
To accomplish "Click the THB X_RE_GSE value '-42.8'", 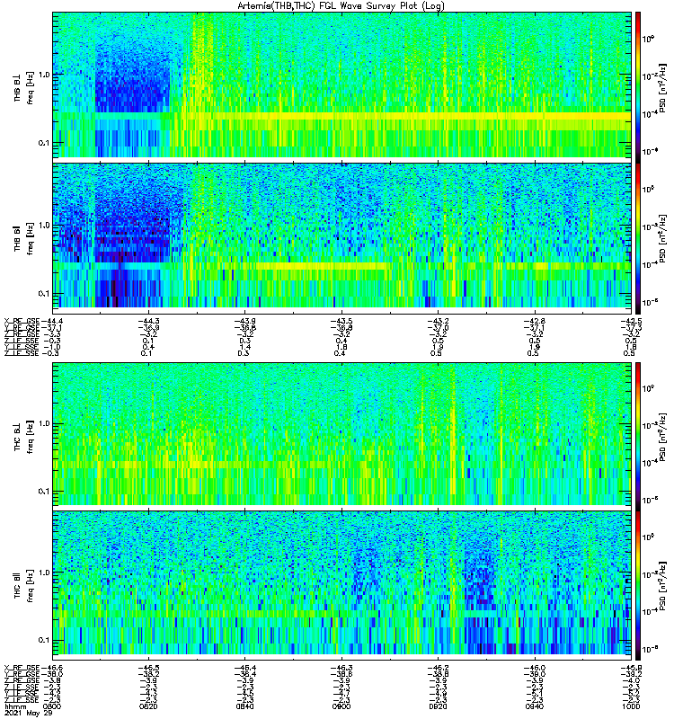I will (535, 321).
